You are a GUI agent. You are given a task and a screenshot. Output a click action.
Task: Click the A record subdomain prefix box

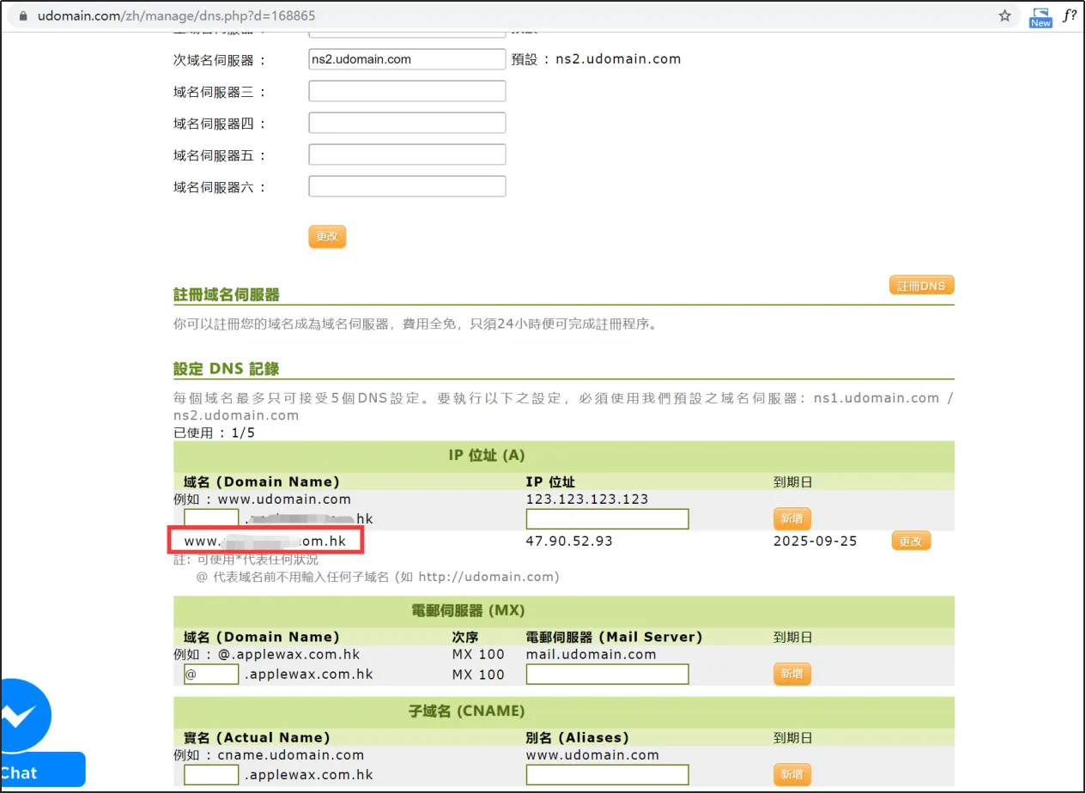[x=211, y=518]
